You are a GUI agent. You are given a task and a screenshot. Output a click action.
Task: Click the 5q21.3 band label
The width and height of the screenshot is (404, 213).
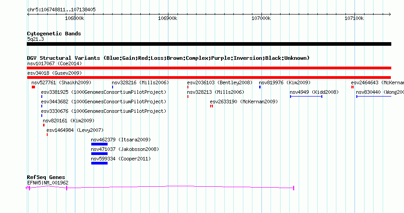35,39
